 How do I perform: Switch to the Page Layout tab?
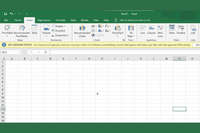(44, 20)
